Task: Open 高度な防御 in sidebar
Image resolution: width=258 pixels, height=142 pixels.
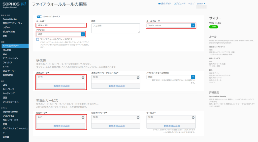Action: (x=8, y=75)
